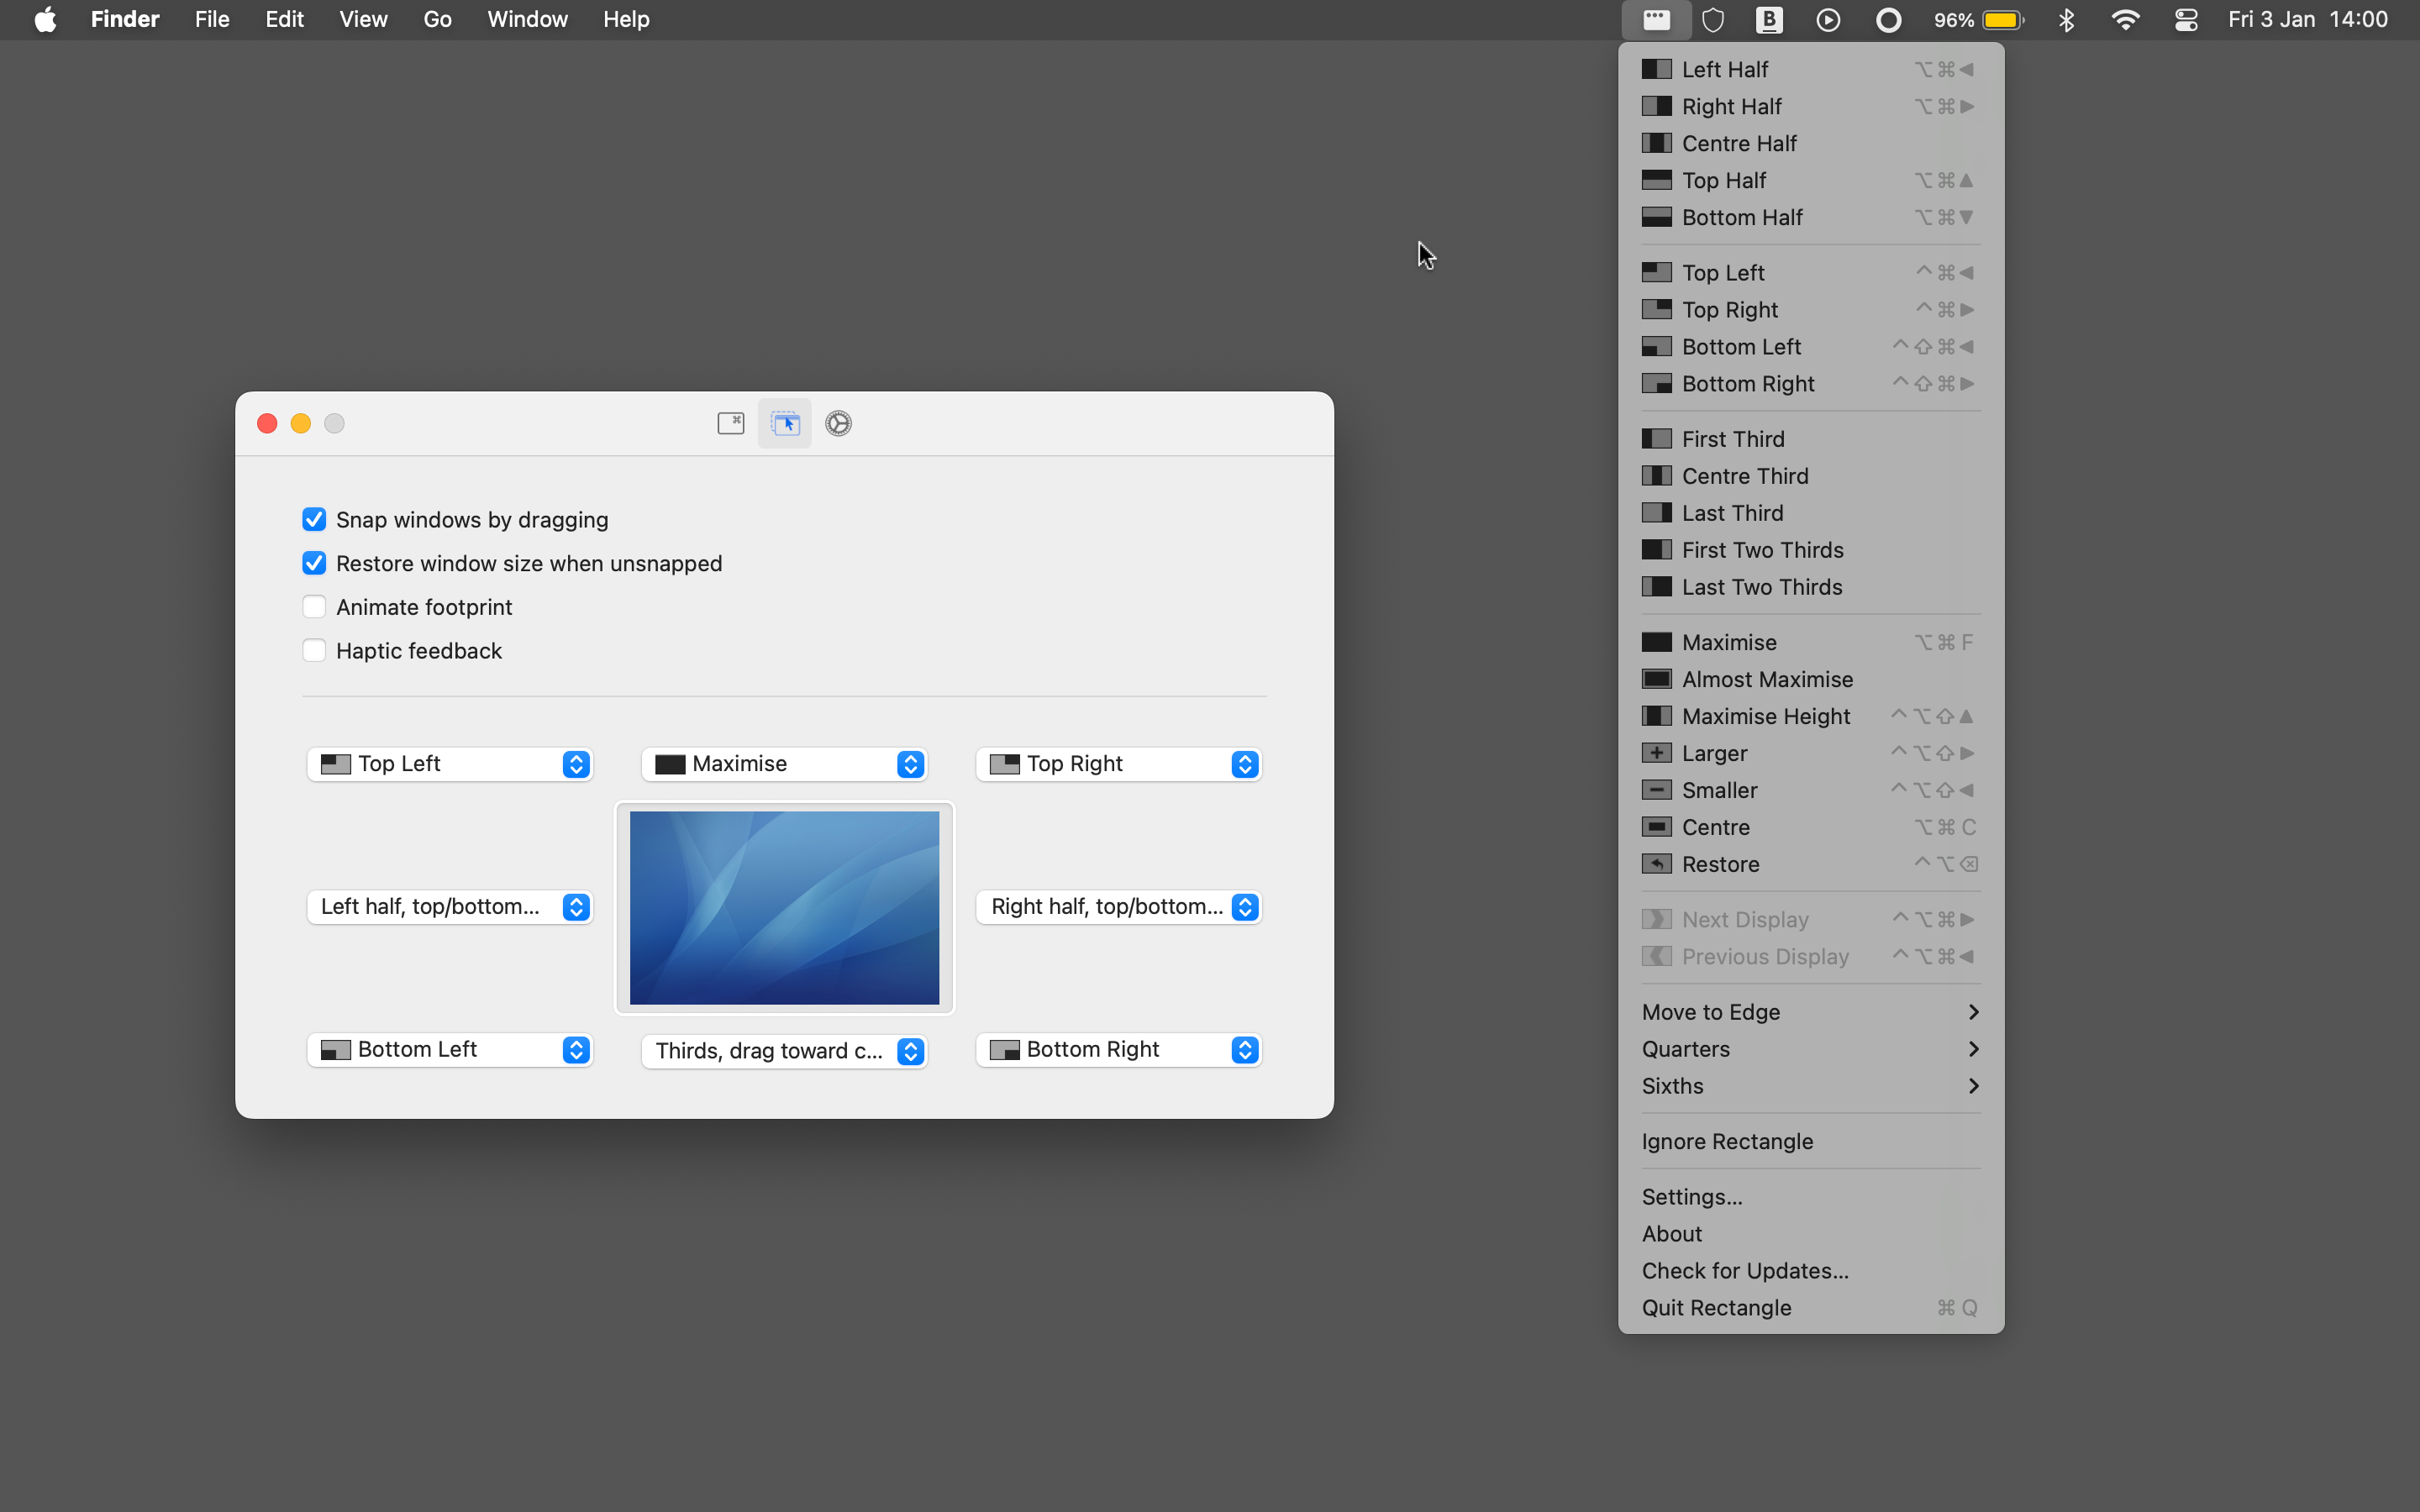The width and height of the screenshot is (2420, 1512).
Task: Select Maximise window layout option
Action: [1730, 641]
